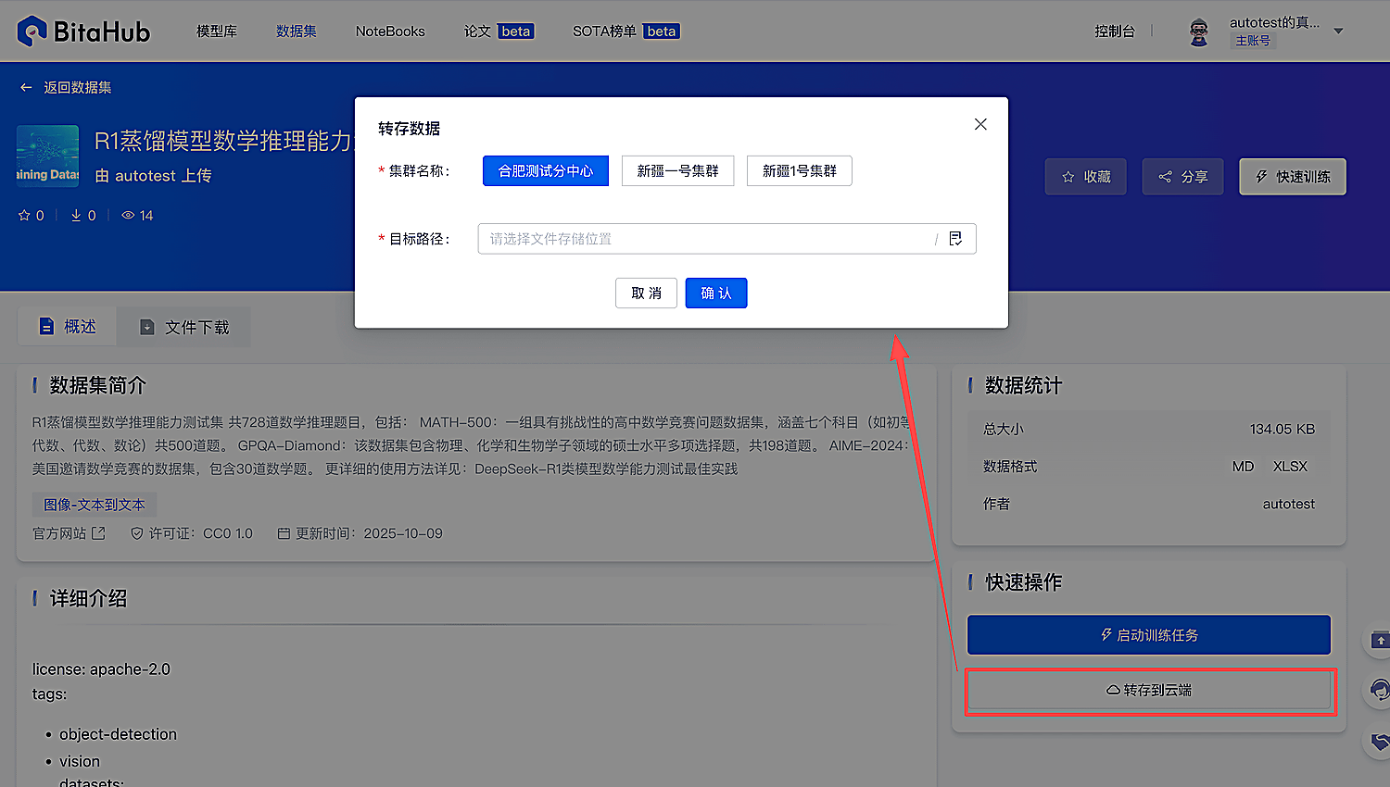Click the 返回数据集 link
1390x787 pixels.
click(x=78, y=87)
